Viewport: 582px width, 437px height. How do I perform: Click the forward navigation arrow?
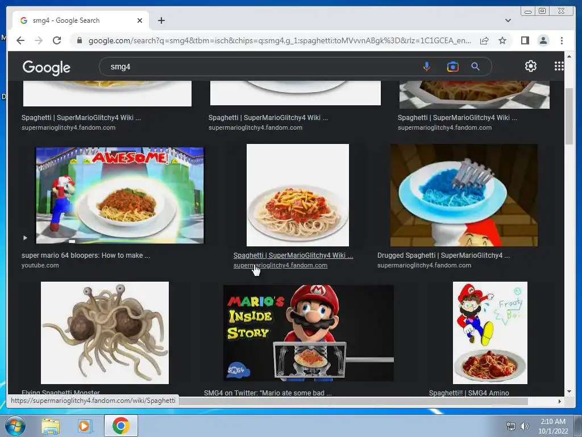(39, 40)
